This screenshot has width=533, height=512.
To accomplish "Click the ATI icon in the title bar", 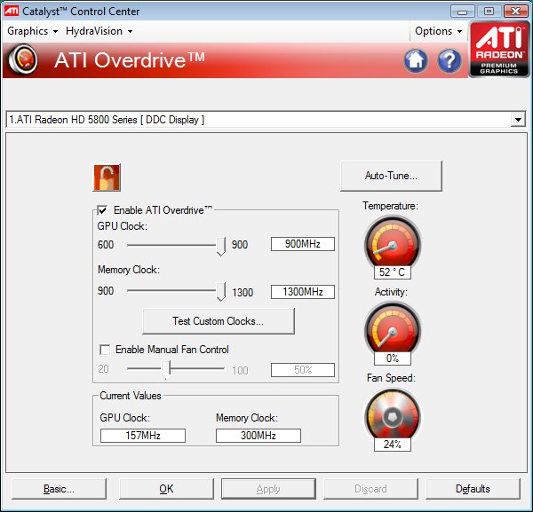I will (12, 11).
